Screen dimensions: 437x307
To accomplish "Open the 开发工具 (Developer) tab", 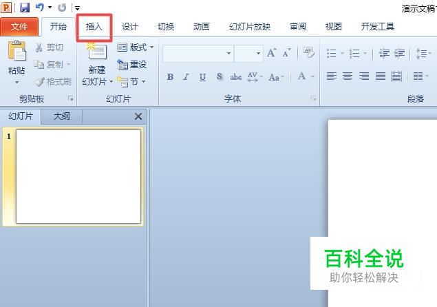I will [x=377, y=27].
